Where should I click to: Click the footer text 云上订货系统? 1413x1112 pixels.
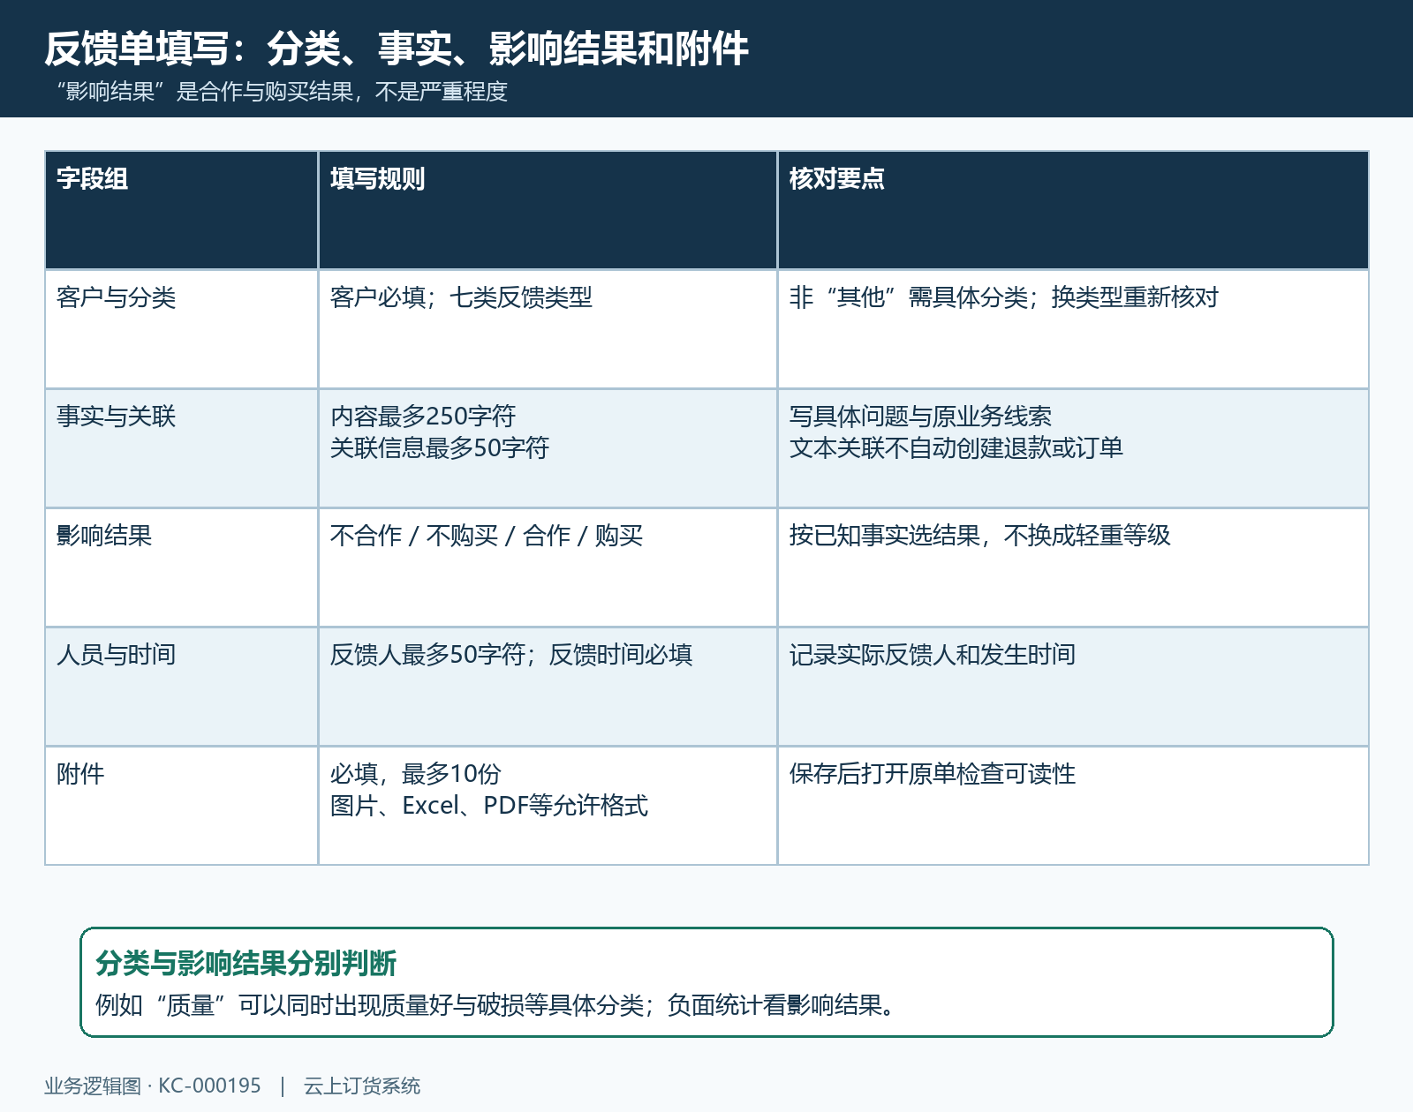(362, 1086)
